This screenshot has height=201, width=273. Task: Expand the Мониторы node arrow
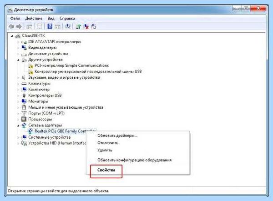tap(18, 101)
